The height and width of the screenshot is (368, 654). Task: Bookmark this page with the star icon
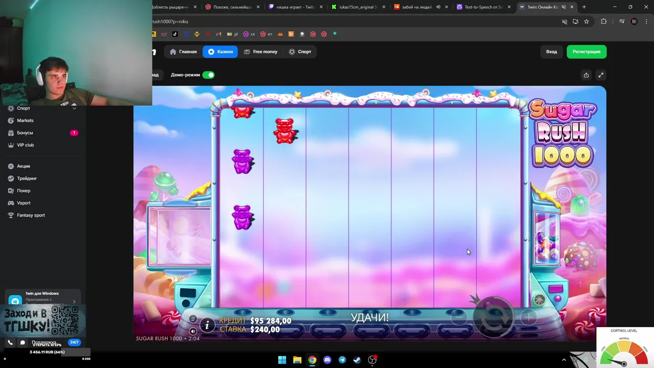click(587, 21)
